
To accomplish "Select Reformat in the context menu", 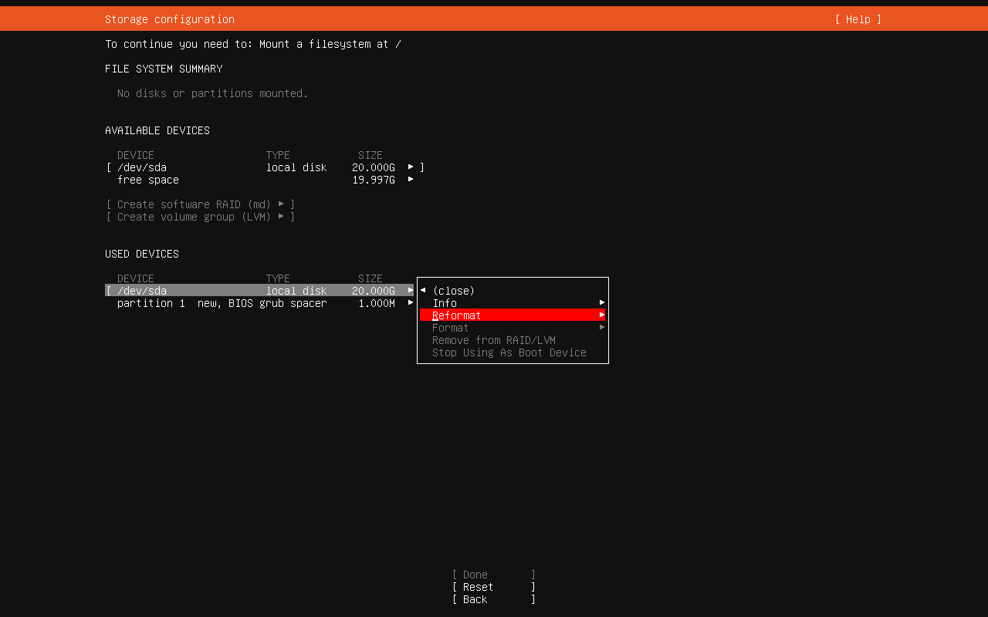I will point(457,315).
